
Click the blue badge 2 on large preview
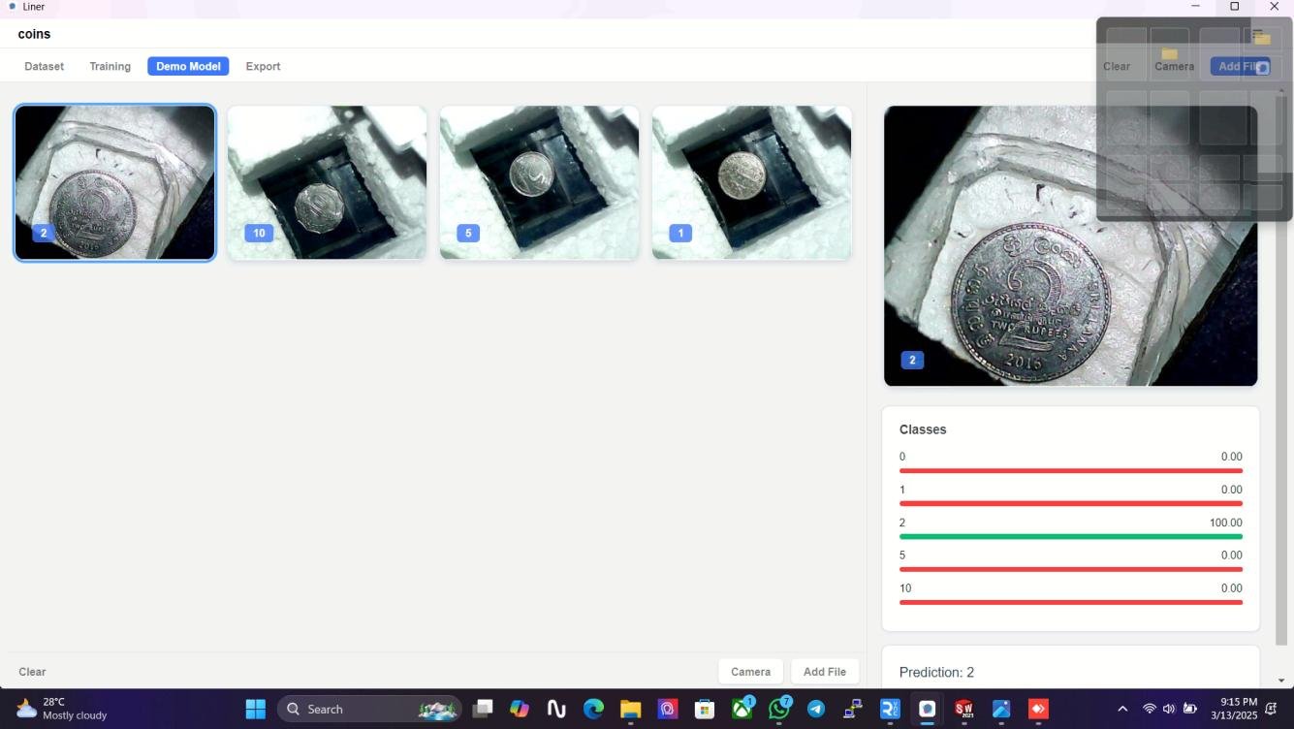click(912, 360)
